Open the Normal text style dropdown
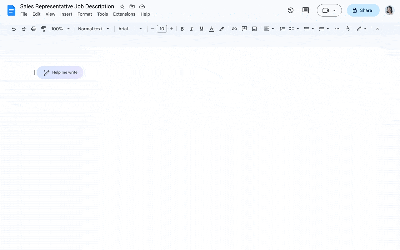400x250 pixels. pos(93,28)
